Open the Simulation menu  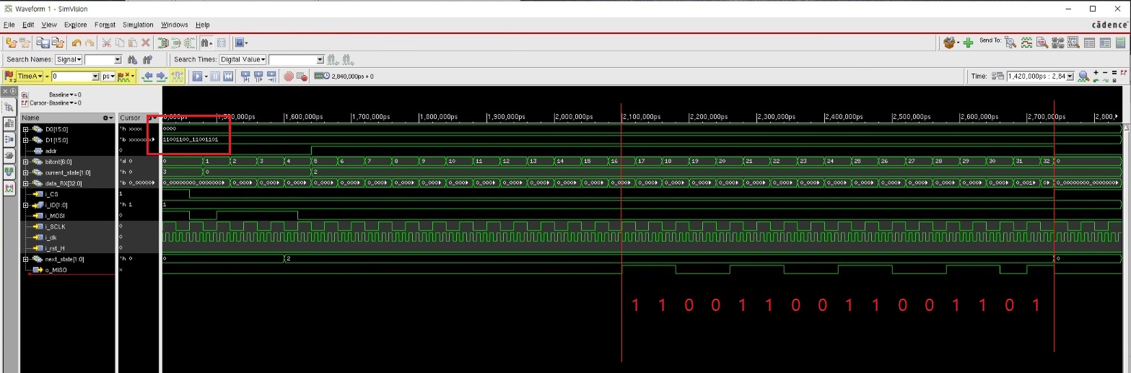click(x=138, y=25)
